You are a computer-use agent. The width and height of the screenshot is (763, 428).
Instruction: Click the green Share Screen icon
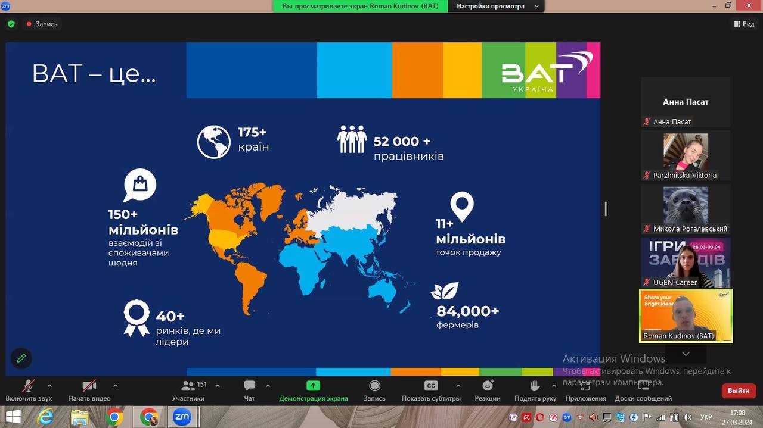[x=313, y=386]
